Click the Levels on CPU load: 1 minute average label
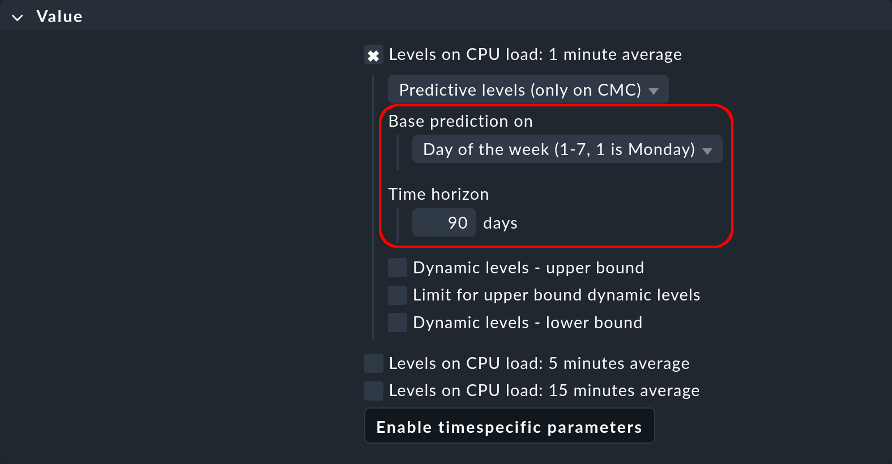Image resolution: width=892 pixels, height=464 pixels. click(535, 54)
